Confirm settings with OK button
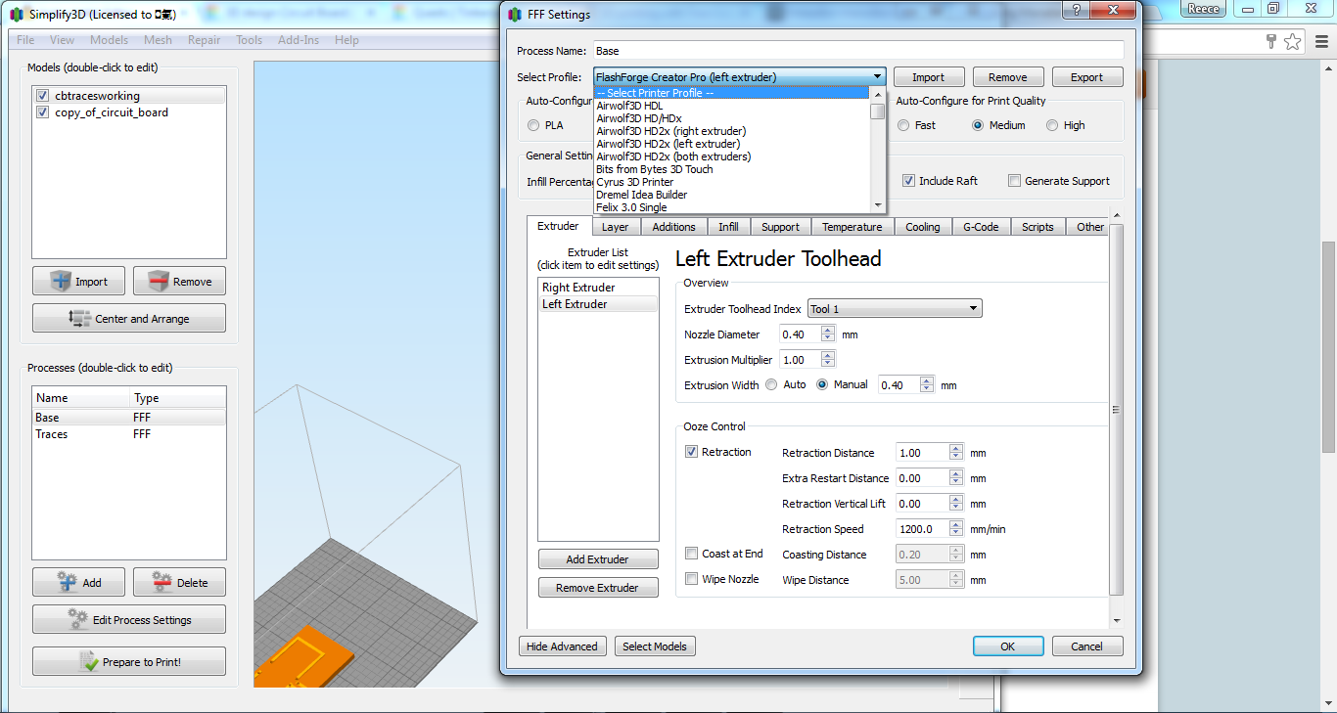 click(1008, 646)
